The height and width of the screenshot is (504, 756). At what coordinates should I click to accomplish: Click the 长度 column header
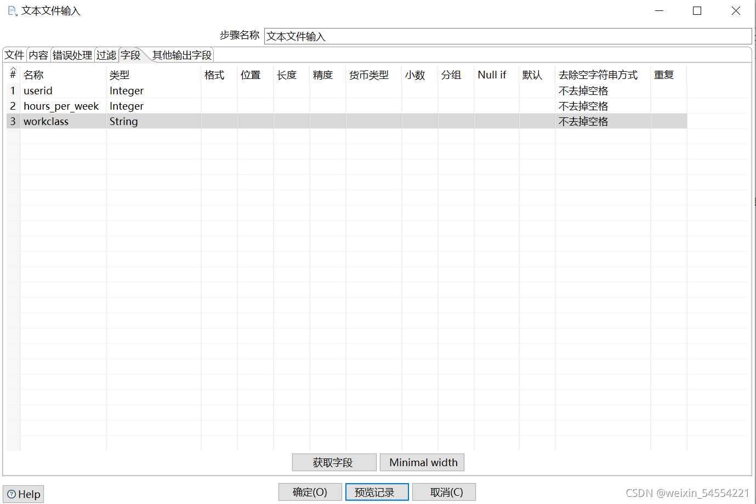pyautogui.click(x=292, y=75)
